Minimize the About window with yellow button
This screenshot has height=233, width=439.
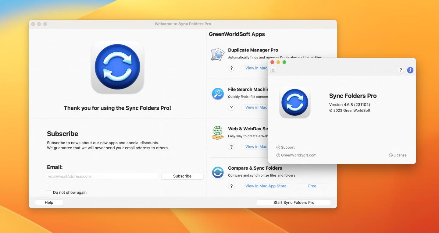coord(278,62)
